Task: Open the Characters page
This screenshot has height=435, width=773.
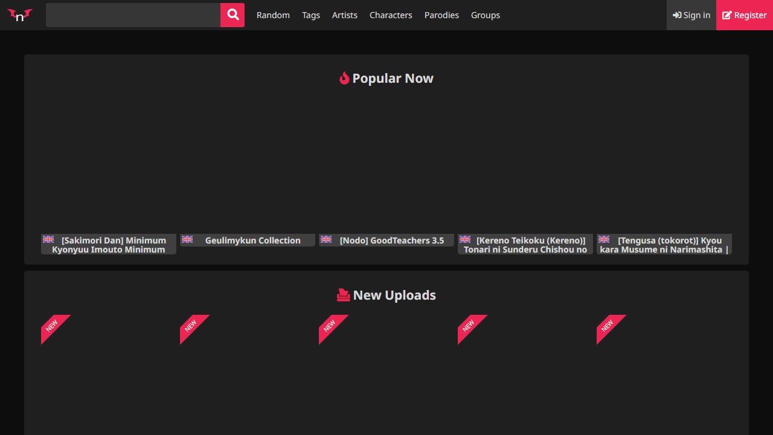Action: [391, 15]
